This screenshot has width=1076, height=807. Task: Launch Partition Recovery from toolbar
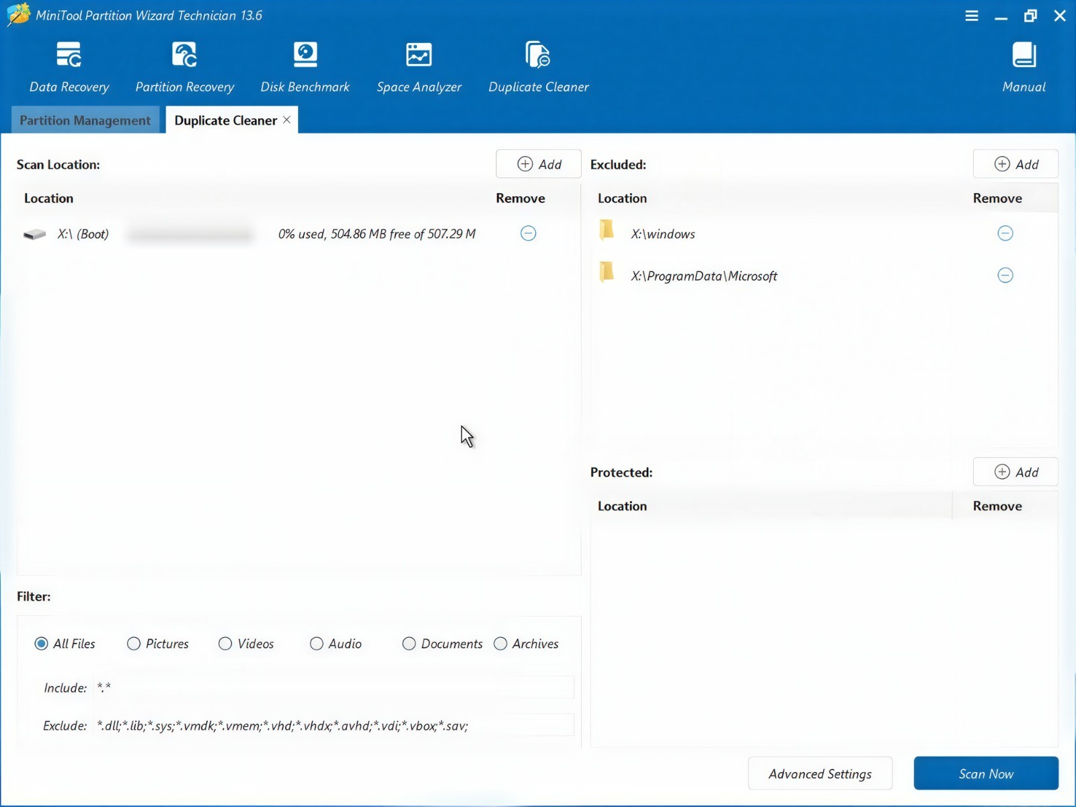point(184,67)
